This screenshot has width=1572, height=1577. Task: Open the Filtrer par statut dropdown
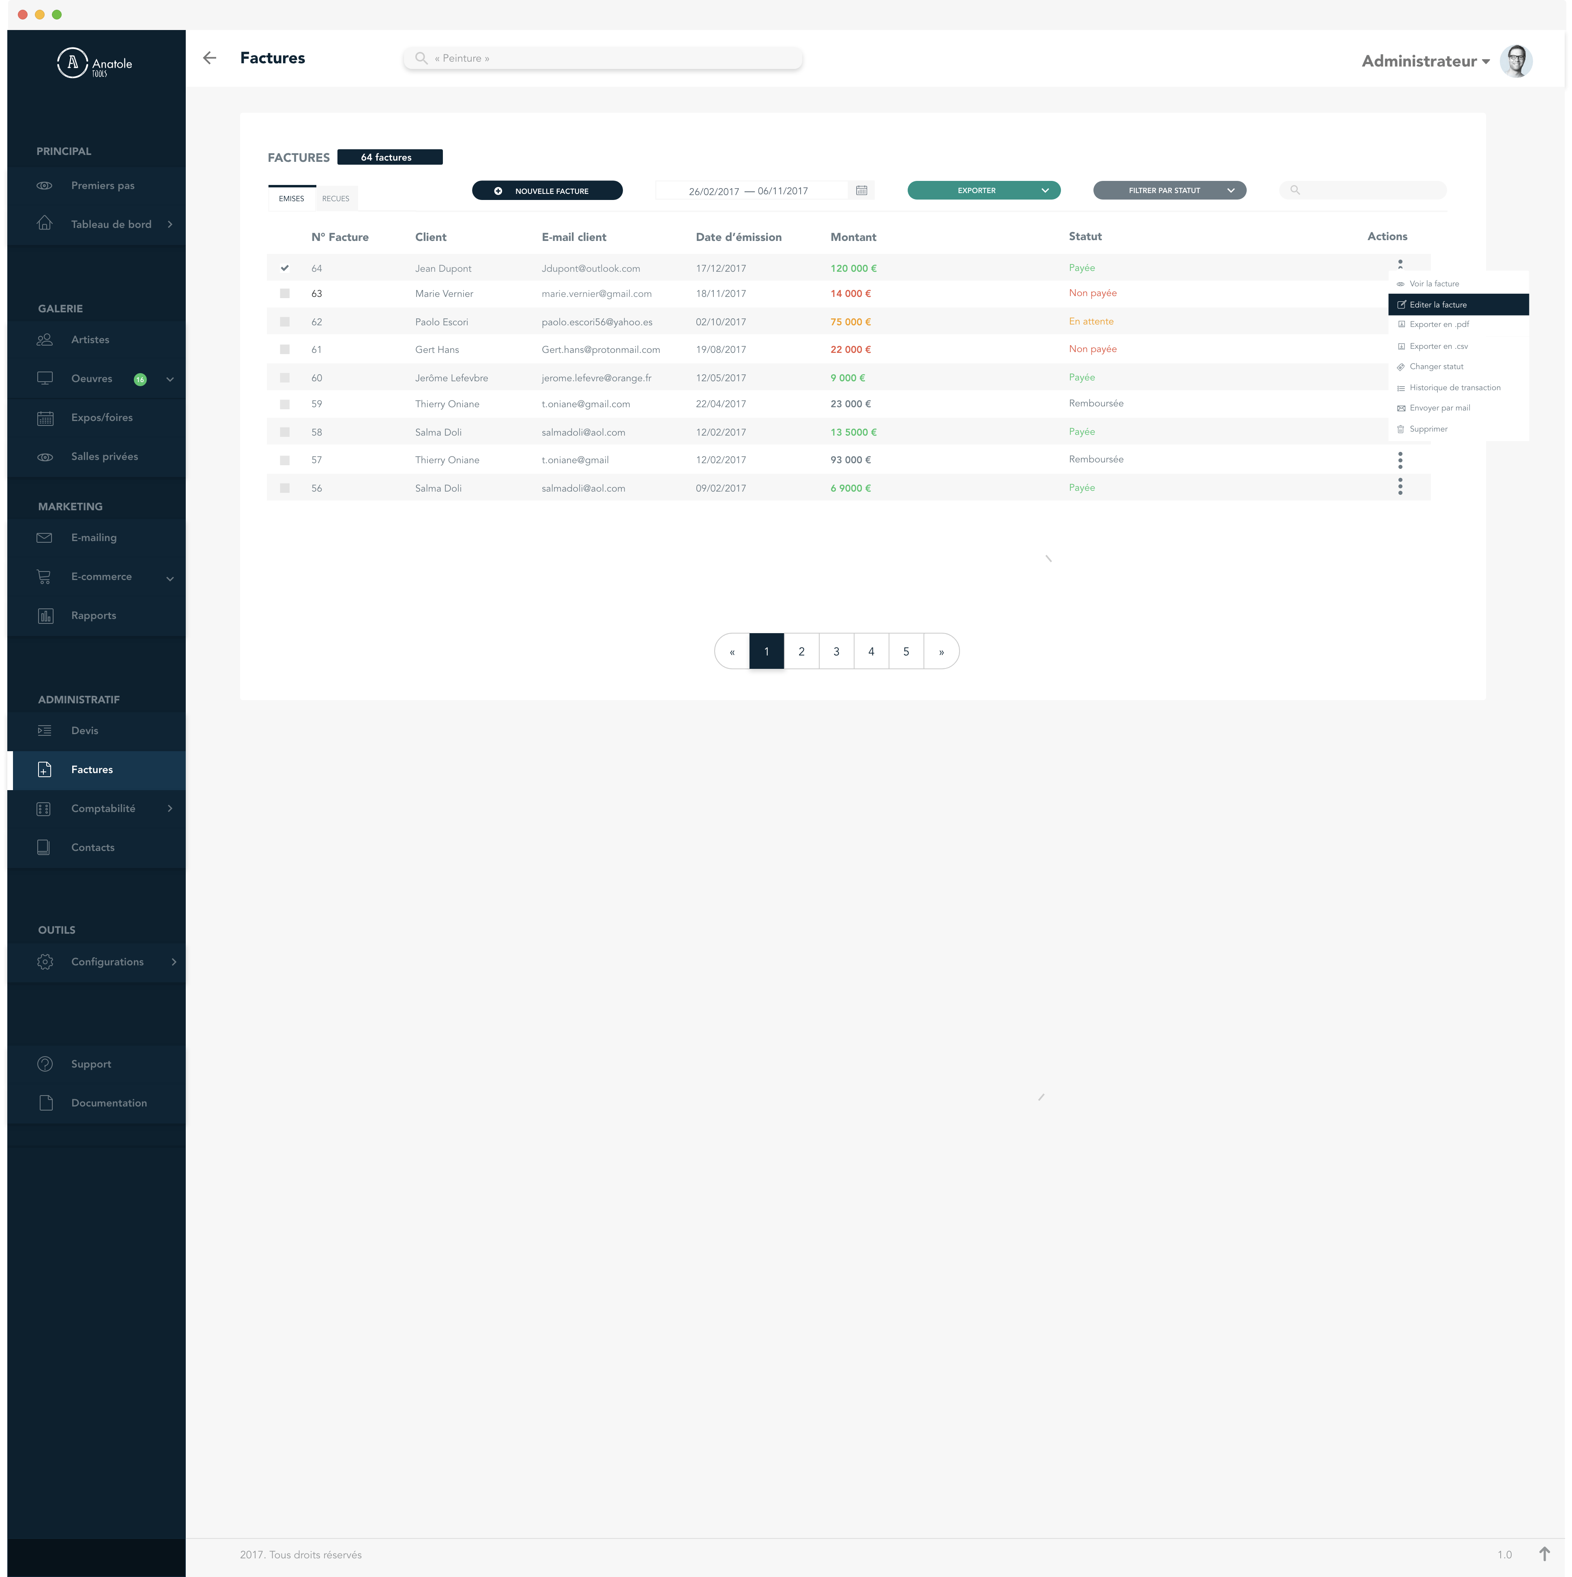tap(1169, 190)
